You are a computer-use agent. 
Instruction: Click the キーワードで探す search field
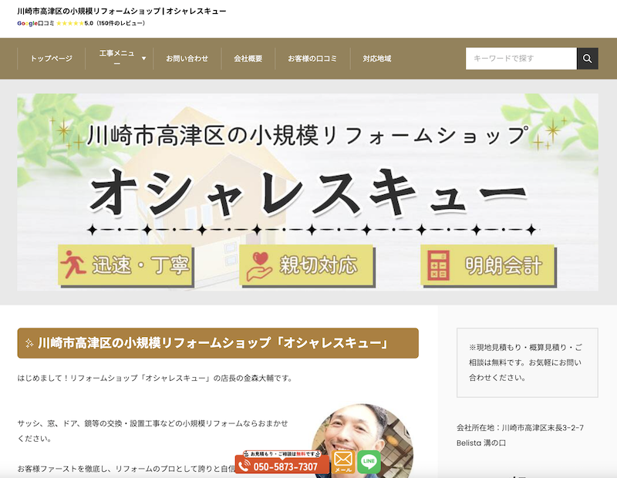(x=521, y=59)
